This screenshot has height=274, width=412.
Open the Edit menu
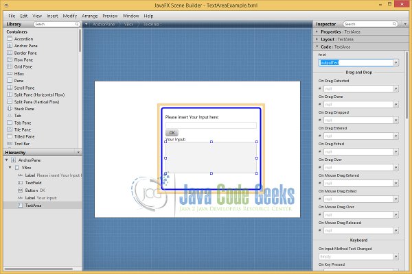click(x=23, y=16)
